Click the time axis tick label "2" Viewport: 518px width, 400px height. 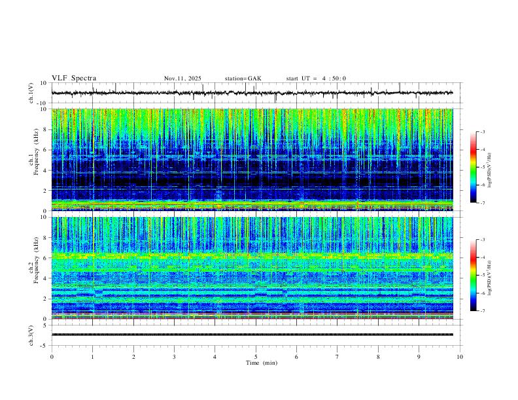[133, 357]
